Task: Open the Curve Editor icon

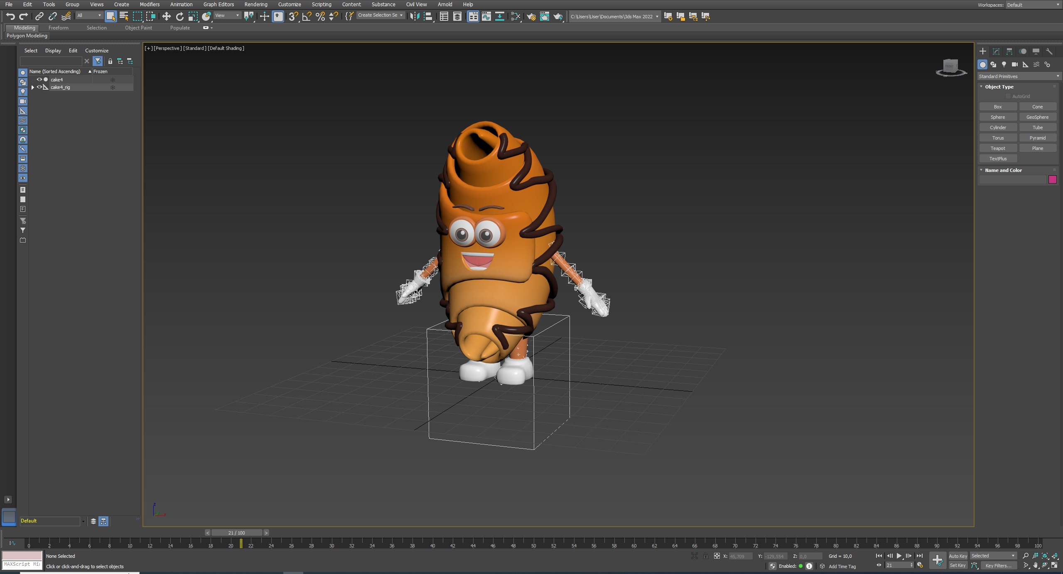Action: click(x=486, y=16)
